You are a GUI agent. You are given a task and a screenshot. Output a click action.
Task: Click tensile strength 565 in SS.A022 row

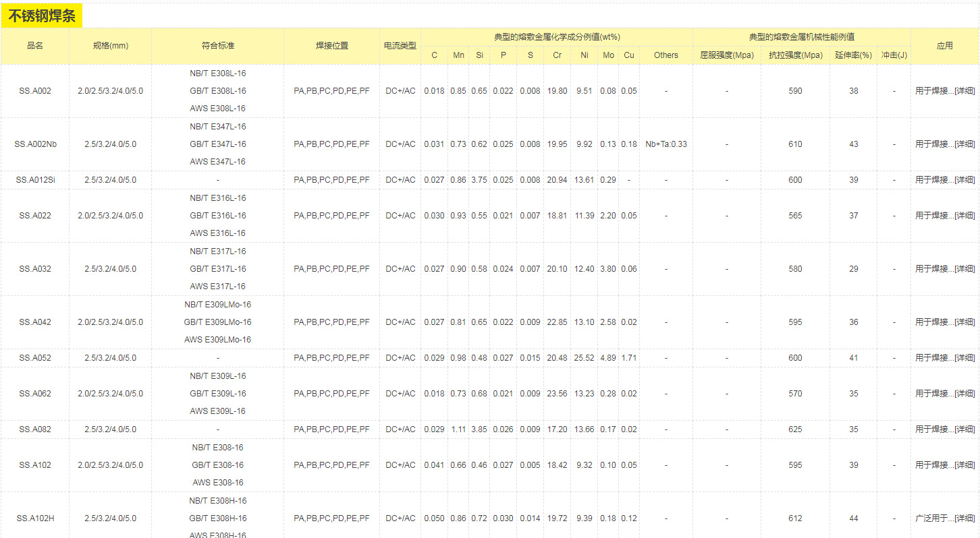click(796, 216)
